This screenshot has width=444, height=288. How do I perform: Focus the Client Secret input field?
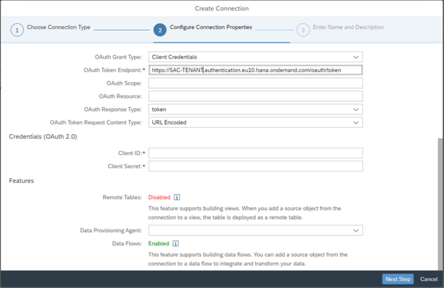[x=256, y=166]
